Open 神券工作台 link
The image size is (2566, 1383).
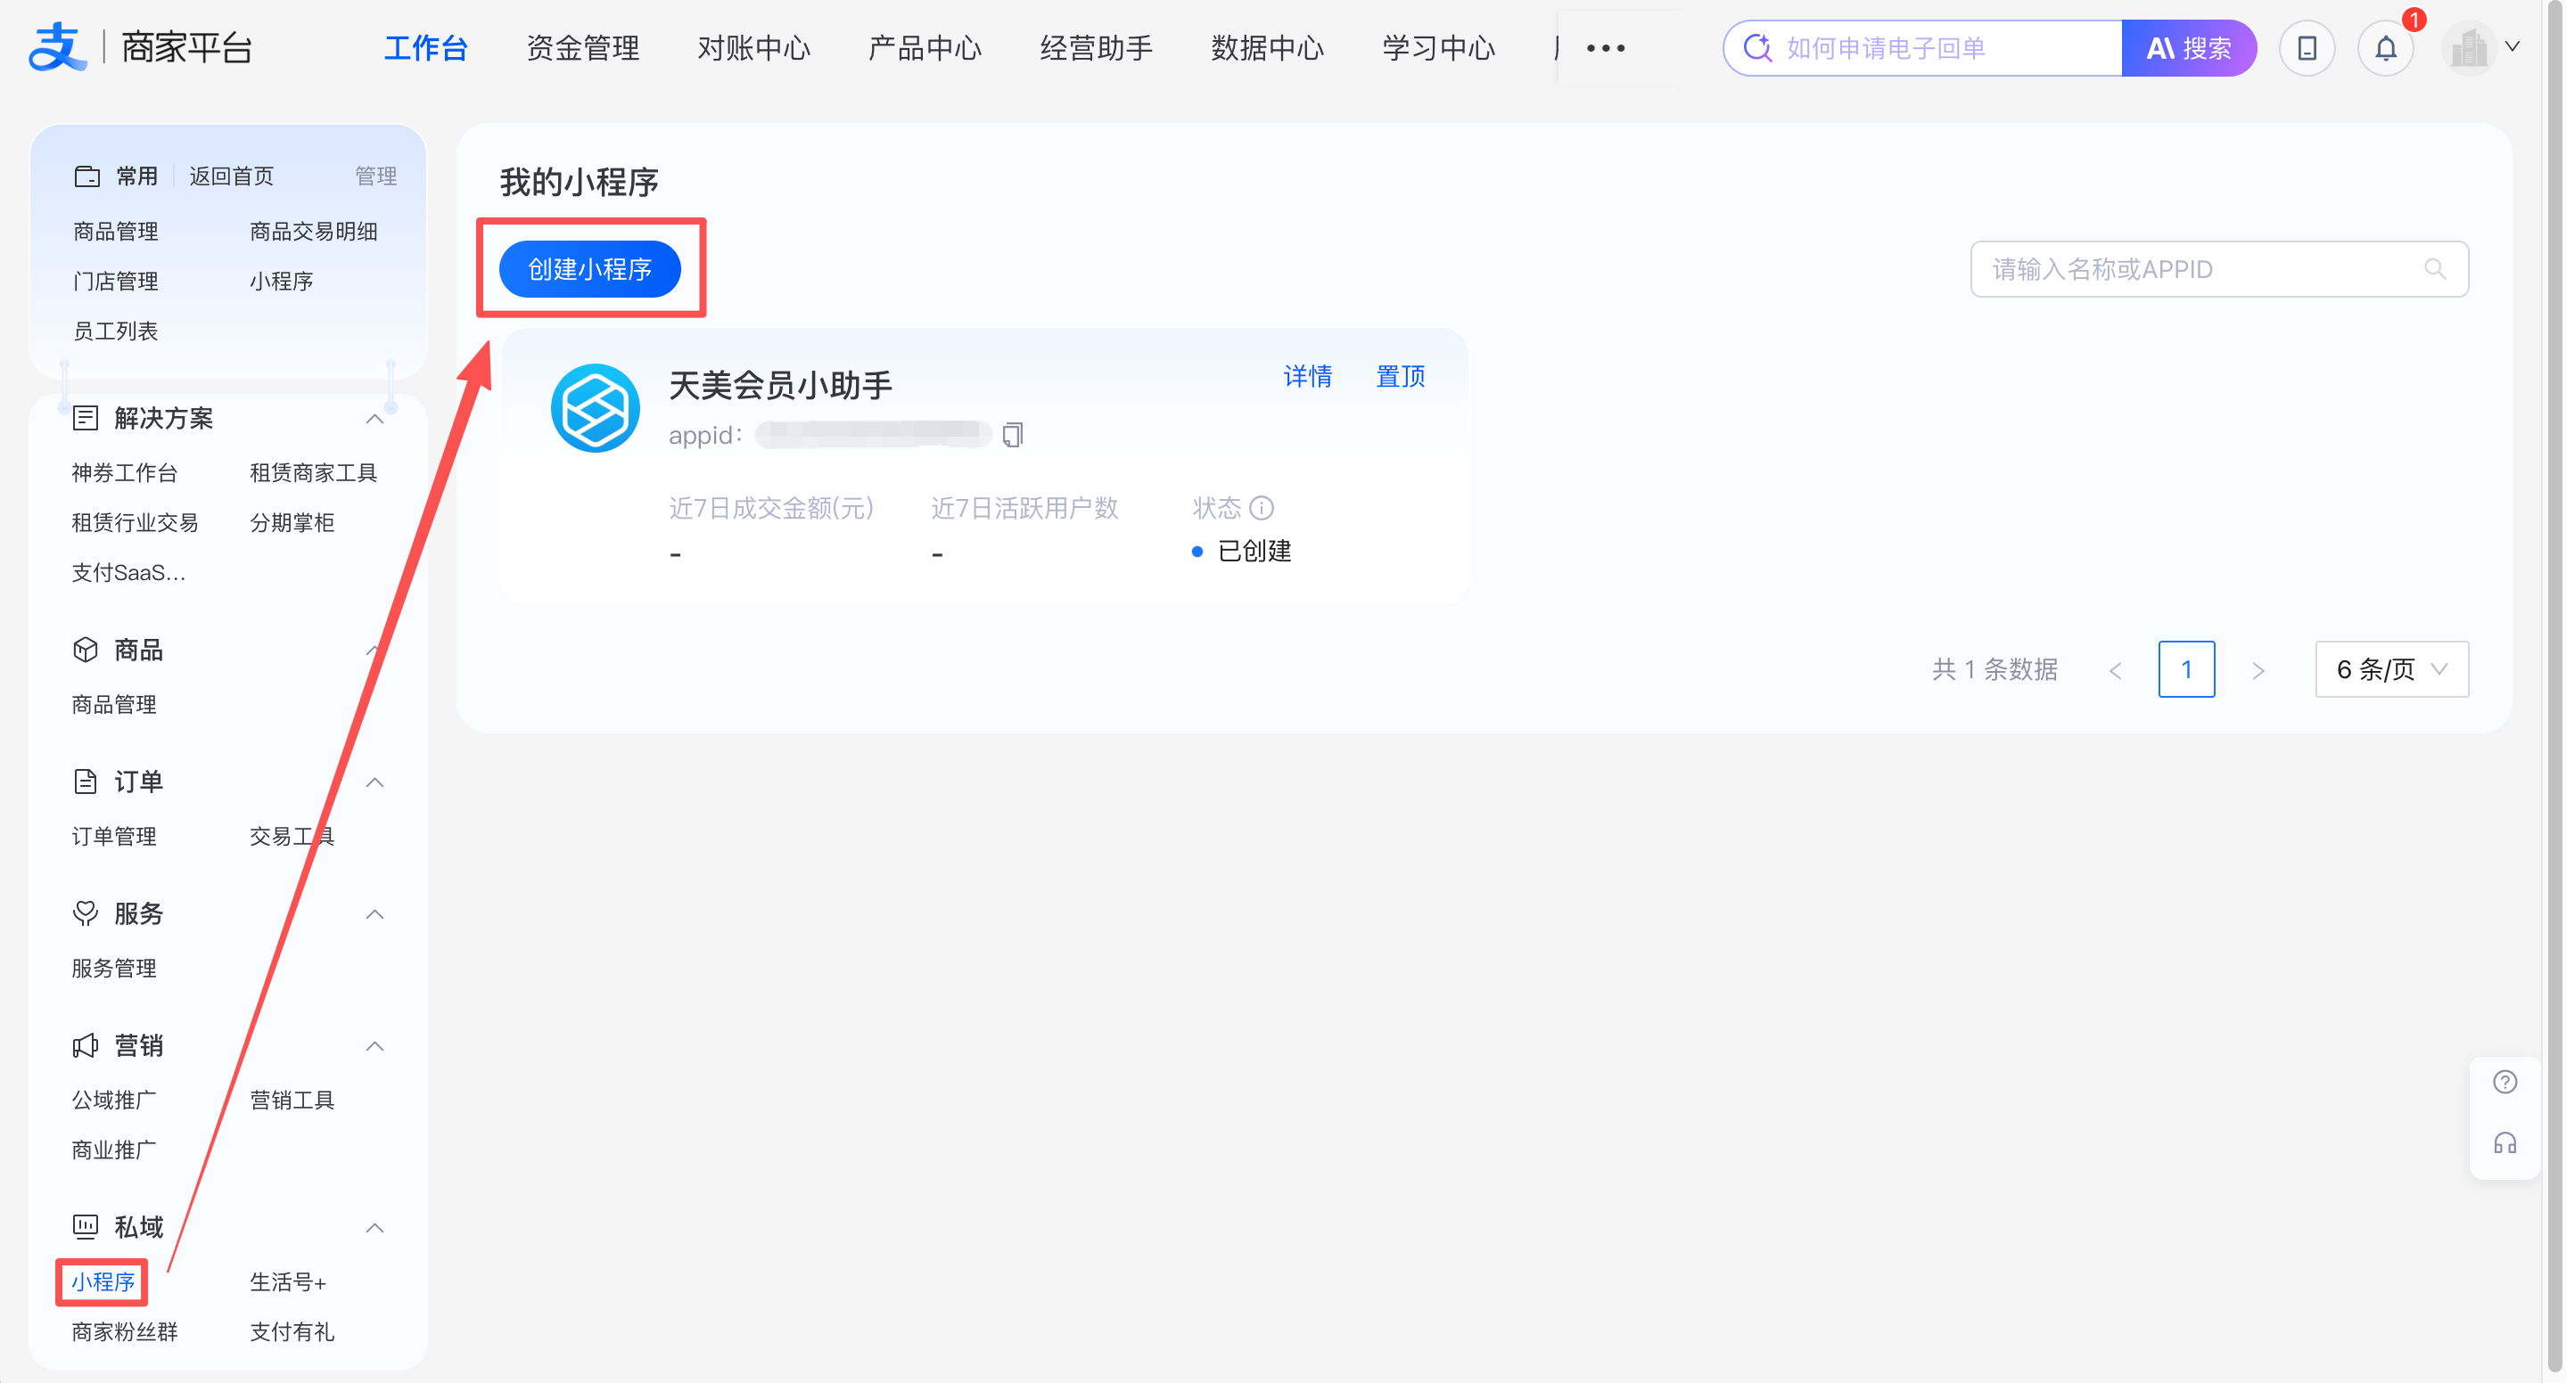[125, 472]
